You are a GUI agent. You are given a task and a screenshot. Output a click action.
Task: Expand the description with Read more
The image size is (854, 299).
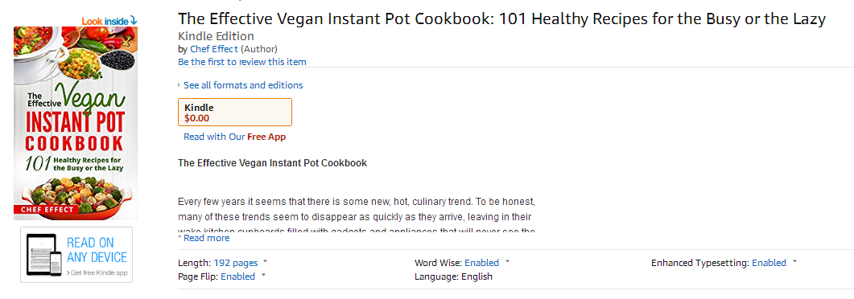click(x=206, y=238)
